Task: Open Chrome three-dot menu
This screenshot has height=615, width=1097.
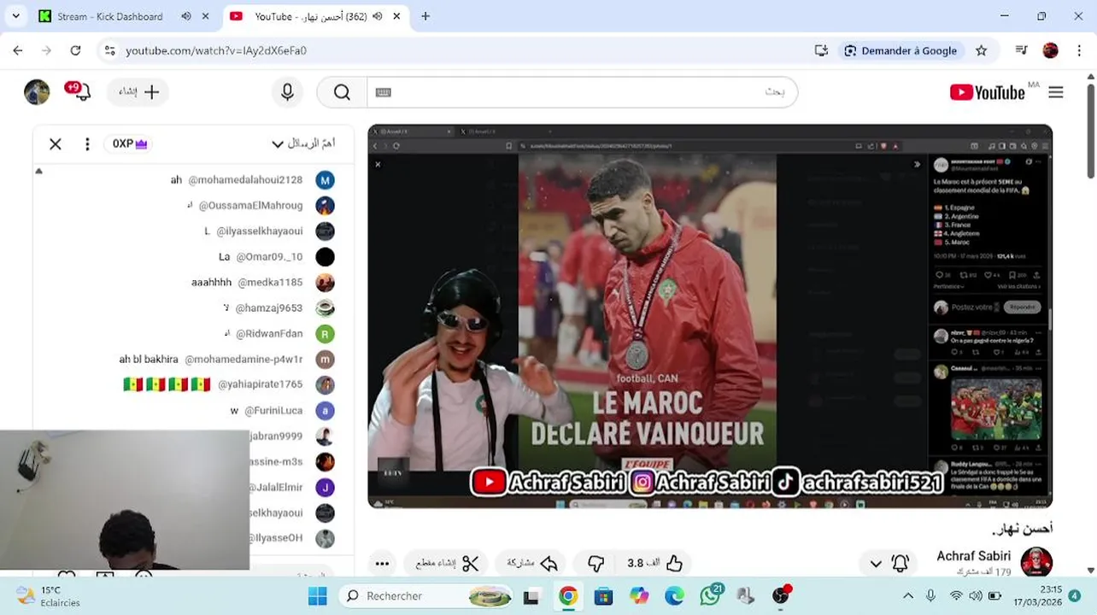Action: click(1077, 50)
